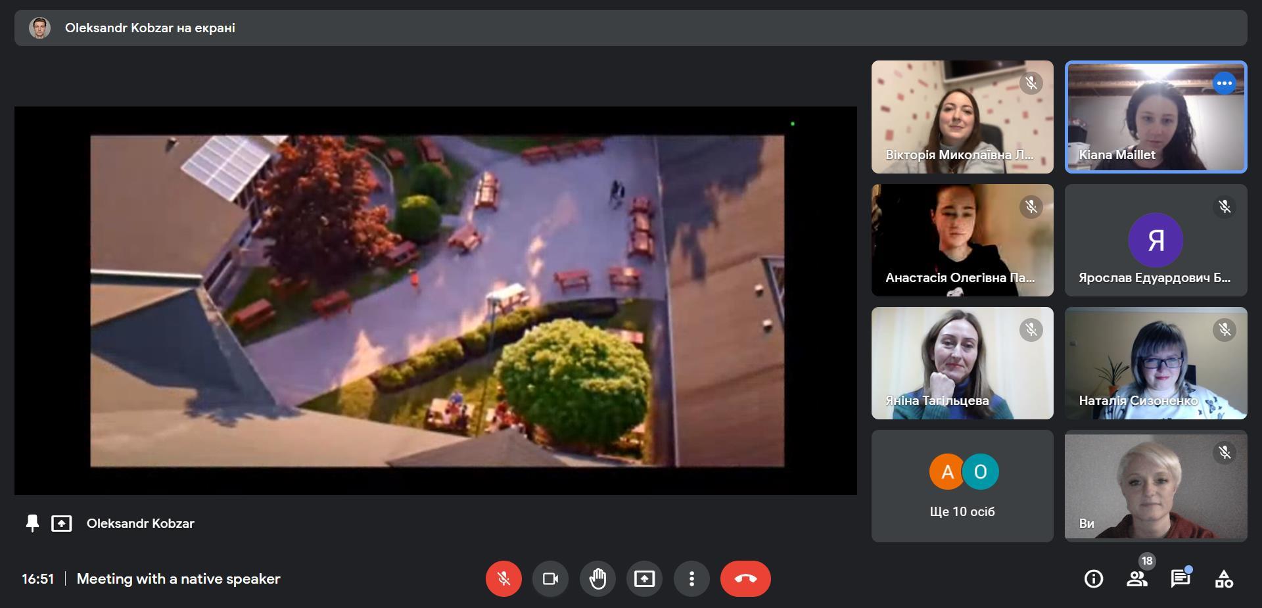Click muted mic icon on Яніна Тагільцева's tile
The height and width of the screenshot is (608, 1262).
click(1031, 330)
